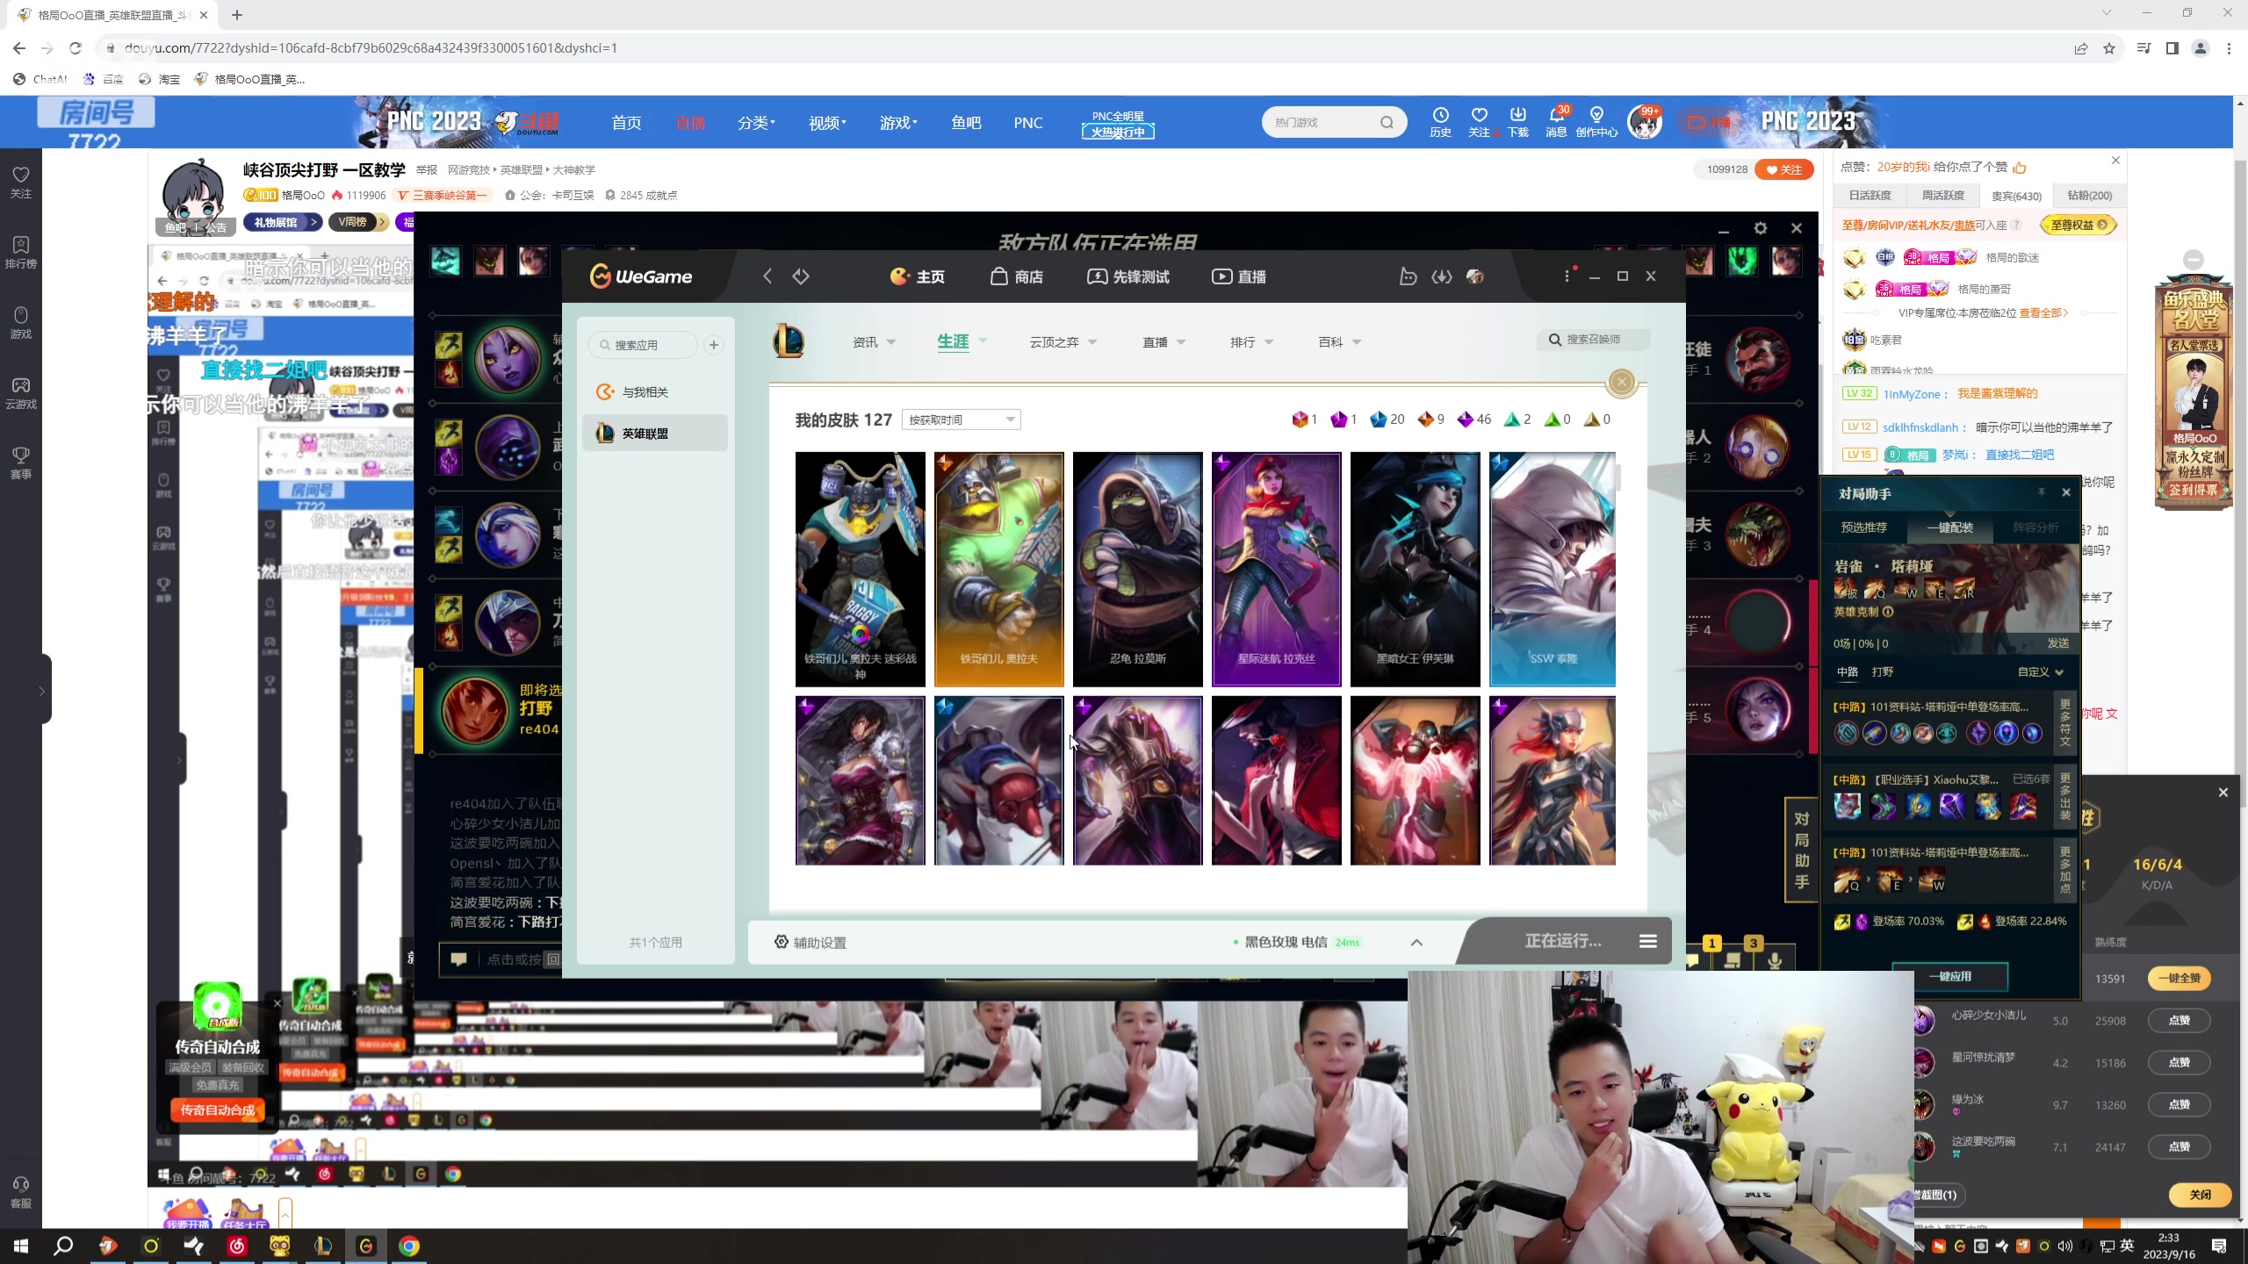The width and height of the screenshot is (2248, 1264).
Task: Open 黑暗女王 伊芙琳 skin thumbnail
Action: tap(1415, 569)
